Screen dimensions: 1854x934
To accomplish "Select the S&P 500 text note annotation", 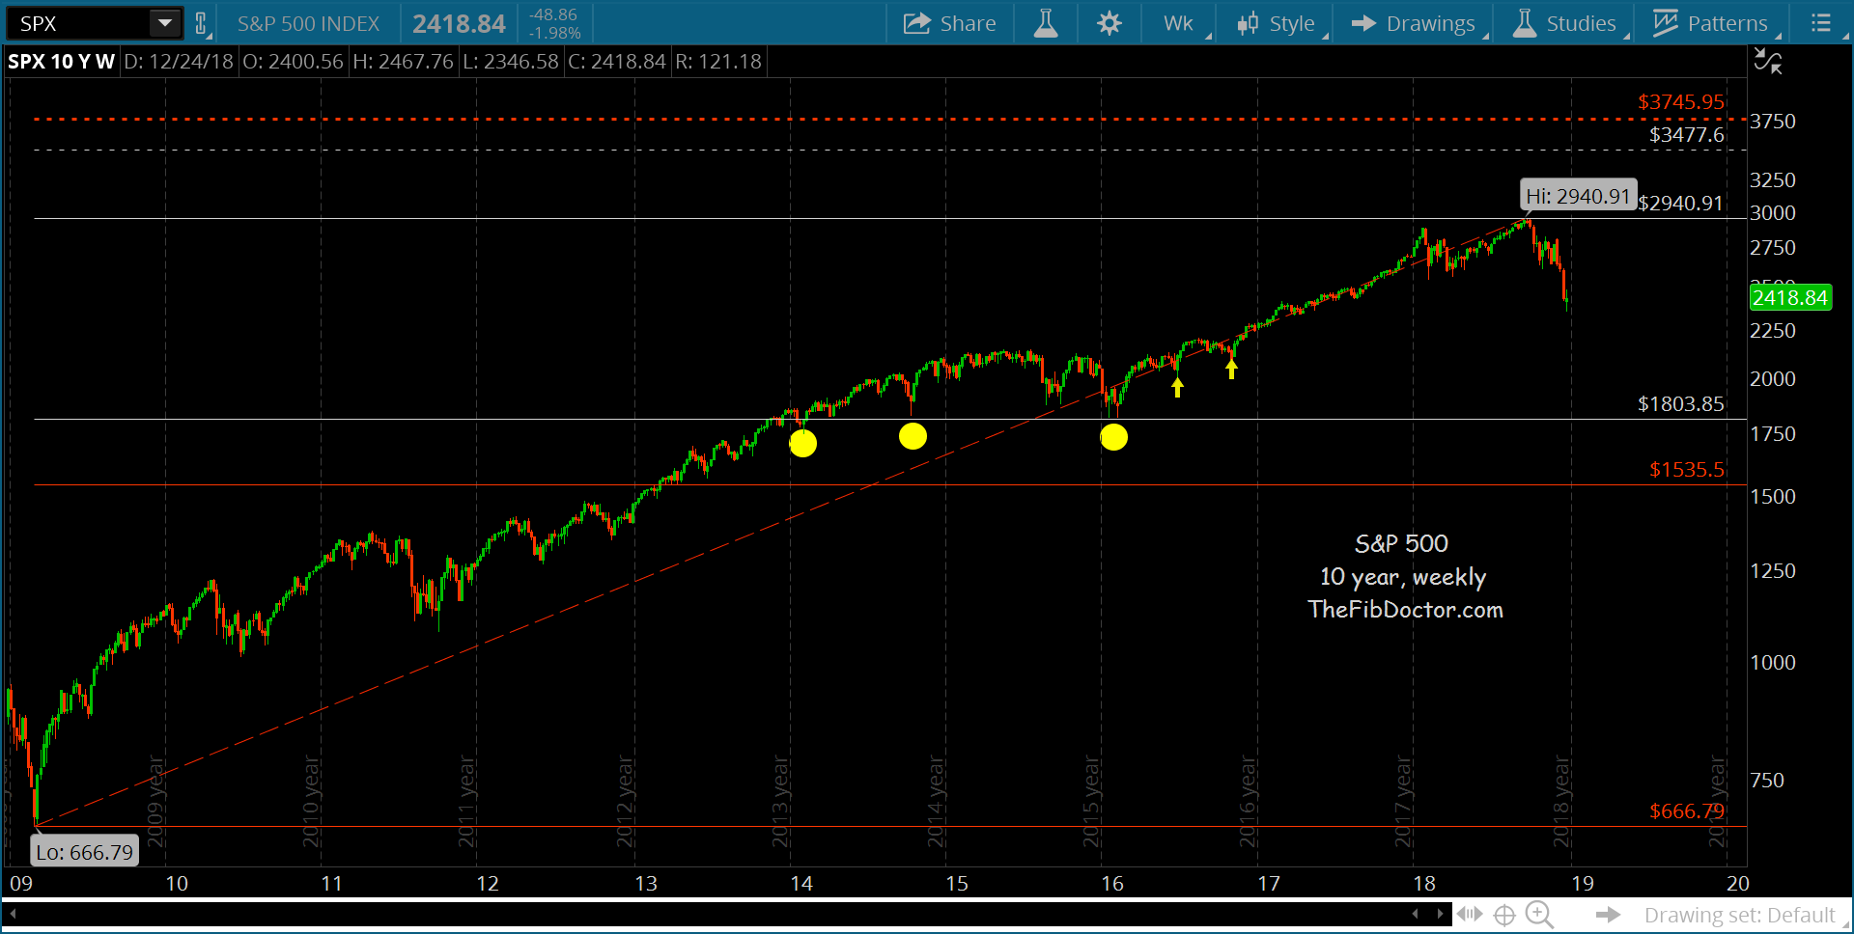I will click(1401, 543).
